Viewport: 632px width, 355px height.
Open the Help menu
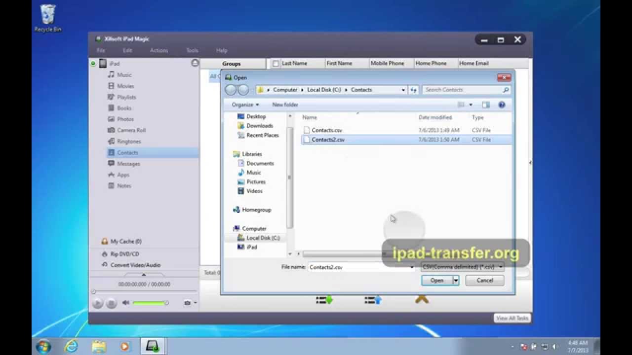coord(222,50)
